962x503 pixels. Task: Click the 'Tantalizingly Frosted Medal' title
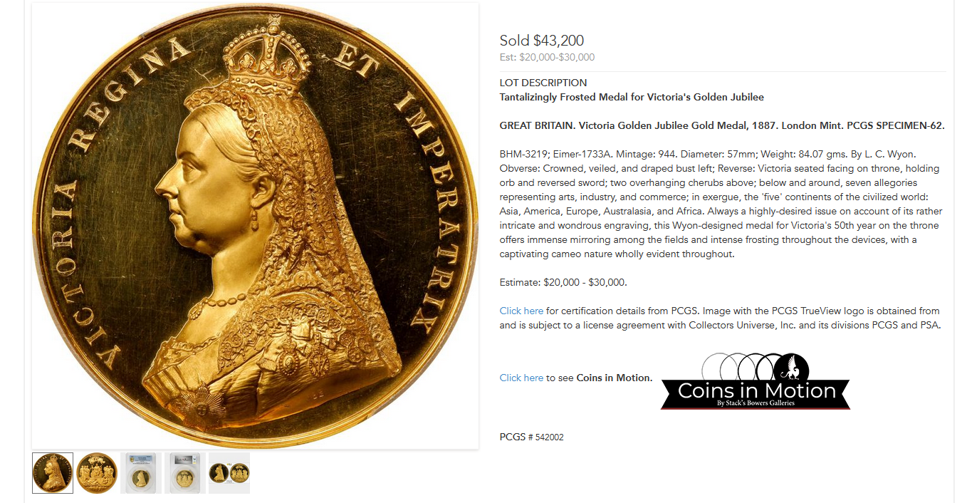(x=632, y=97)
